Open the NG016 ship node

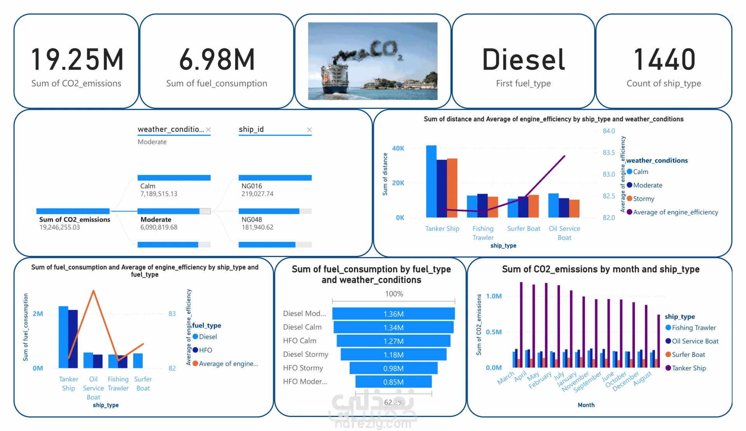tap(275, 178)
